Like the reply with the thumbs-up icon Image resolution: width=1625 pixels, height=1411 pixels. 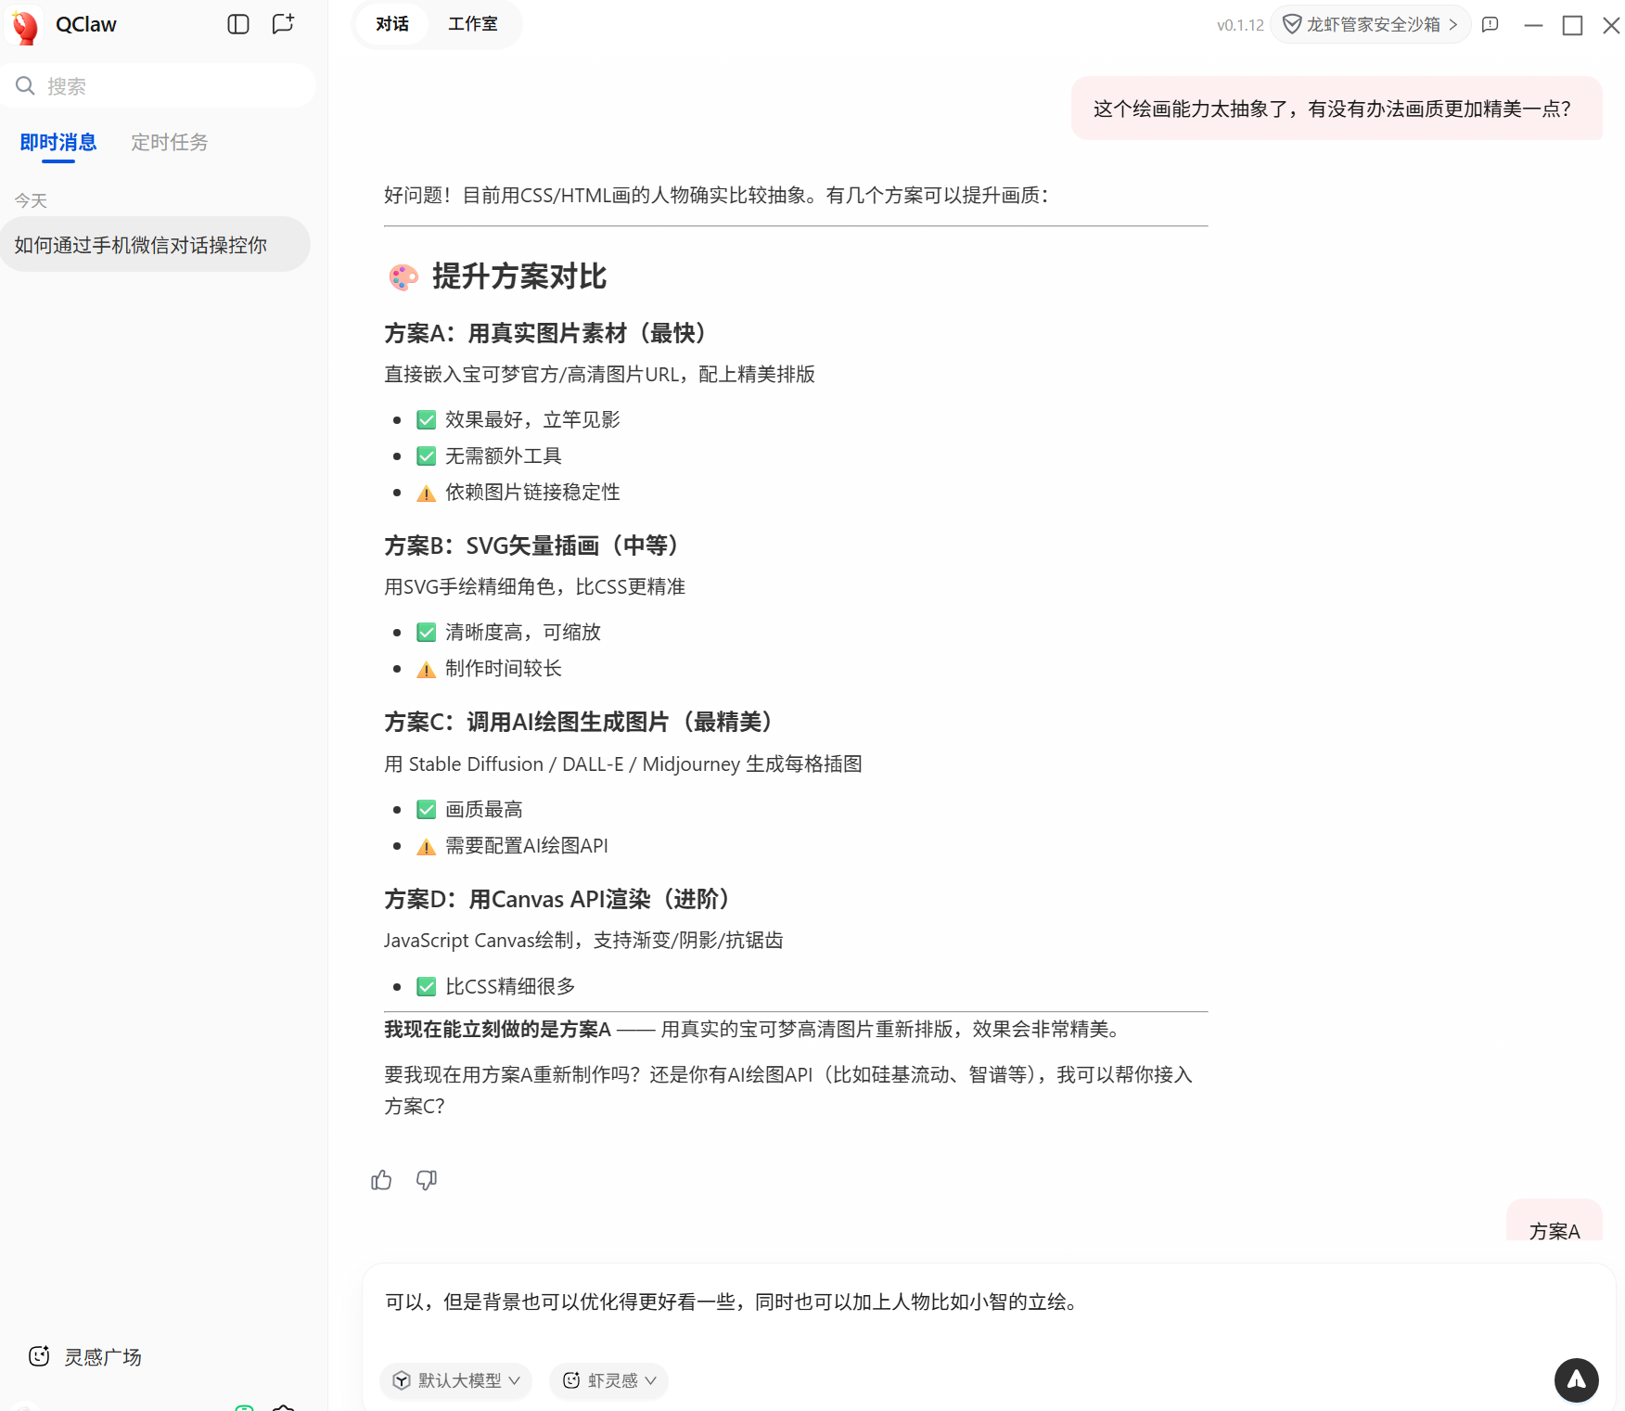381,1180
